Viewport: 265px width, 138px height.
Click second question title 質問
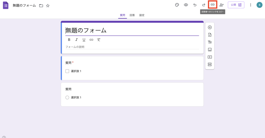(x=68, y=89)
